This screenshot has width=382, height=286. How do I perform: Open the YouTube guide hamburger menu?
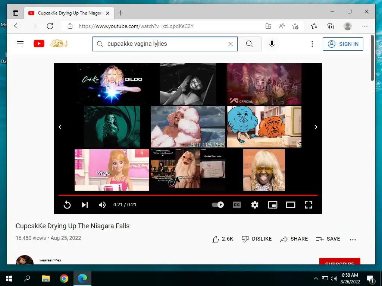20,44
